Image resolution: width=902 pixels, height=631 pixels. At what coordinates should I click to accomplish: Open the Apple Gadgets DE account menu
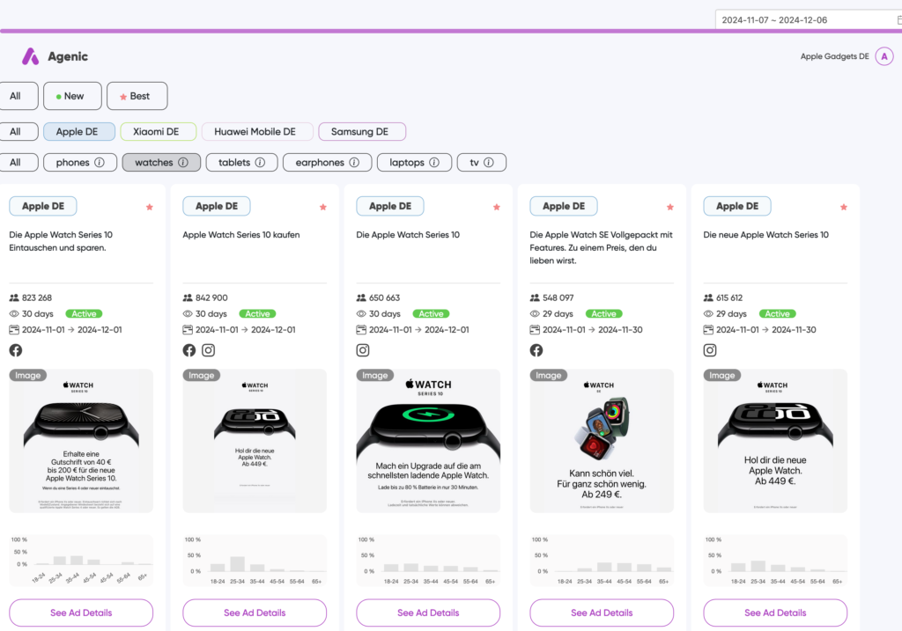pyautogui.click(x=834, y=56)
